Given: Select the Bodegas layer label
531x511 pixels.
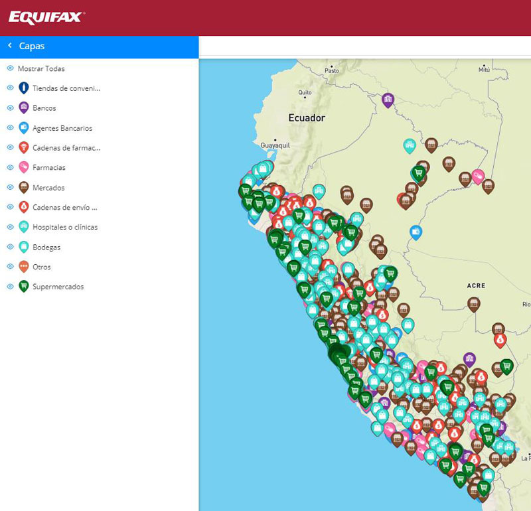Looking at the screenshot, I should click(46, 247).
